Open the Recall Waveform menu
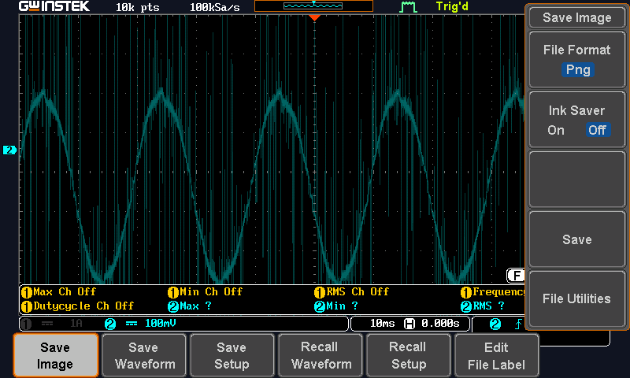 pos(321,355)
